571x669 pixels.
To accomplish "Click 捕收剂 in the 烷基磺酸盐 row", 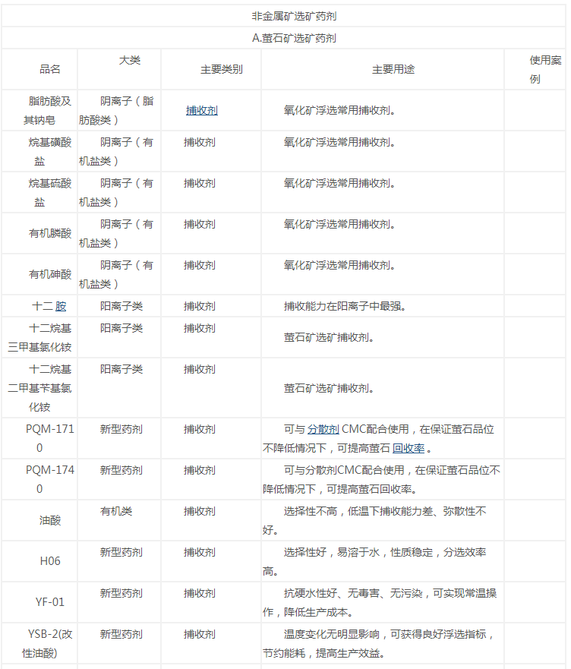I will pyautogui.click(x=199, y=142).
